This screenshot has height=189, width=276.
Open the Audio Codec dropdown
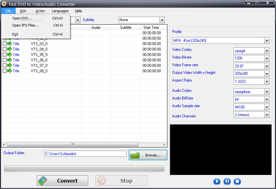pos(267,91)
